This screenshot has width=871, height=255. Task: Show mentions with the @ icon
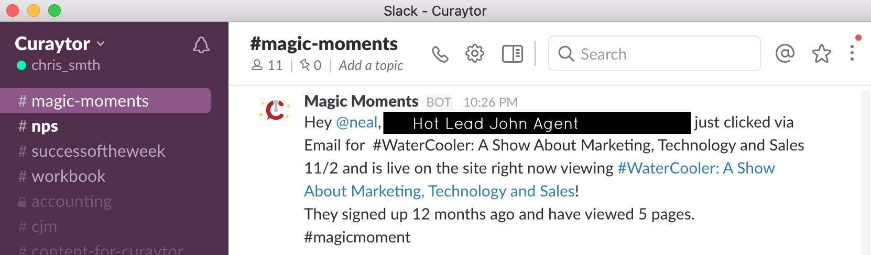pos(785,53)
